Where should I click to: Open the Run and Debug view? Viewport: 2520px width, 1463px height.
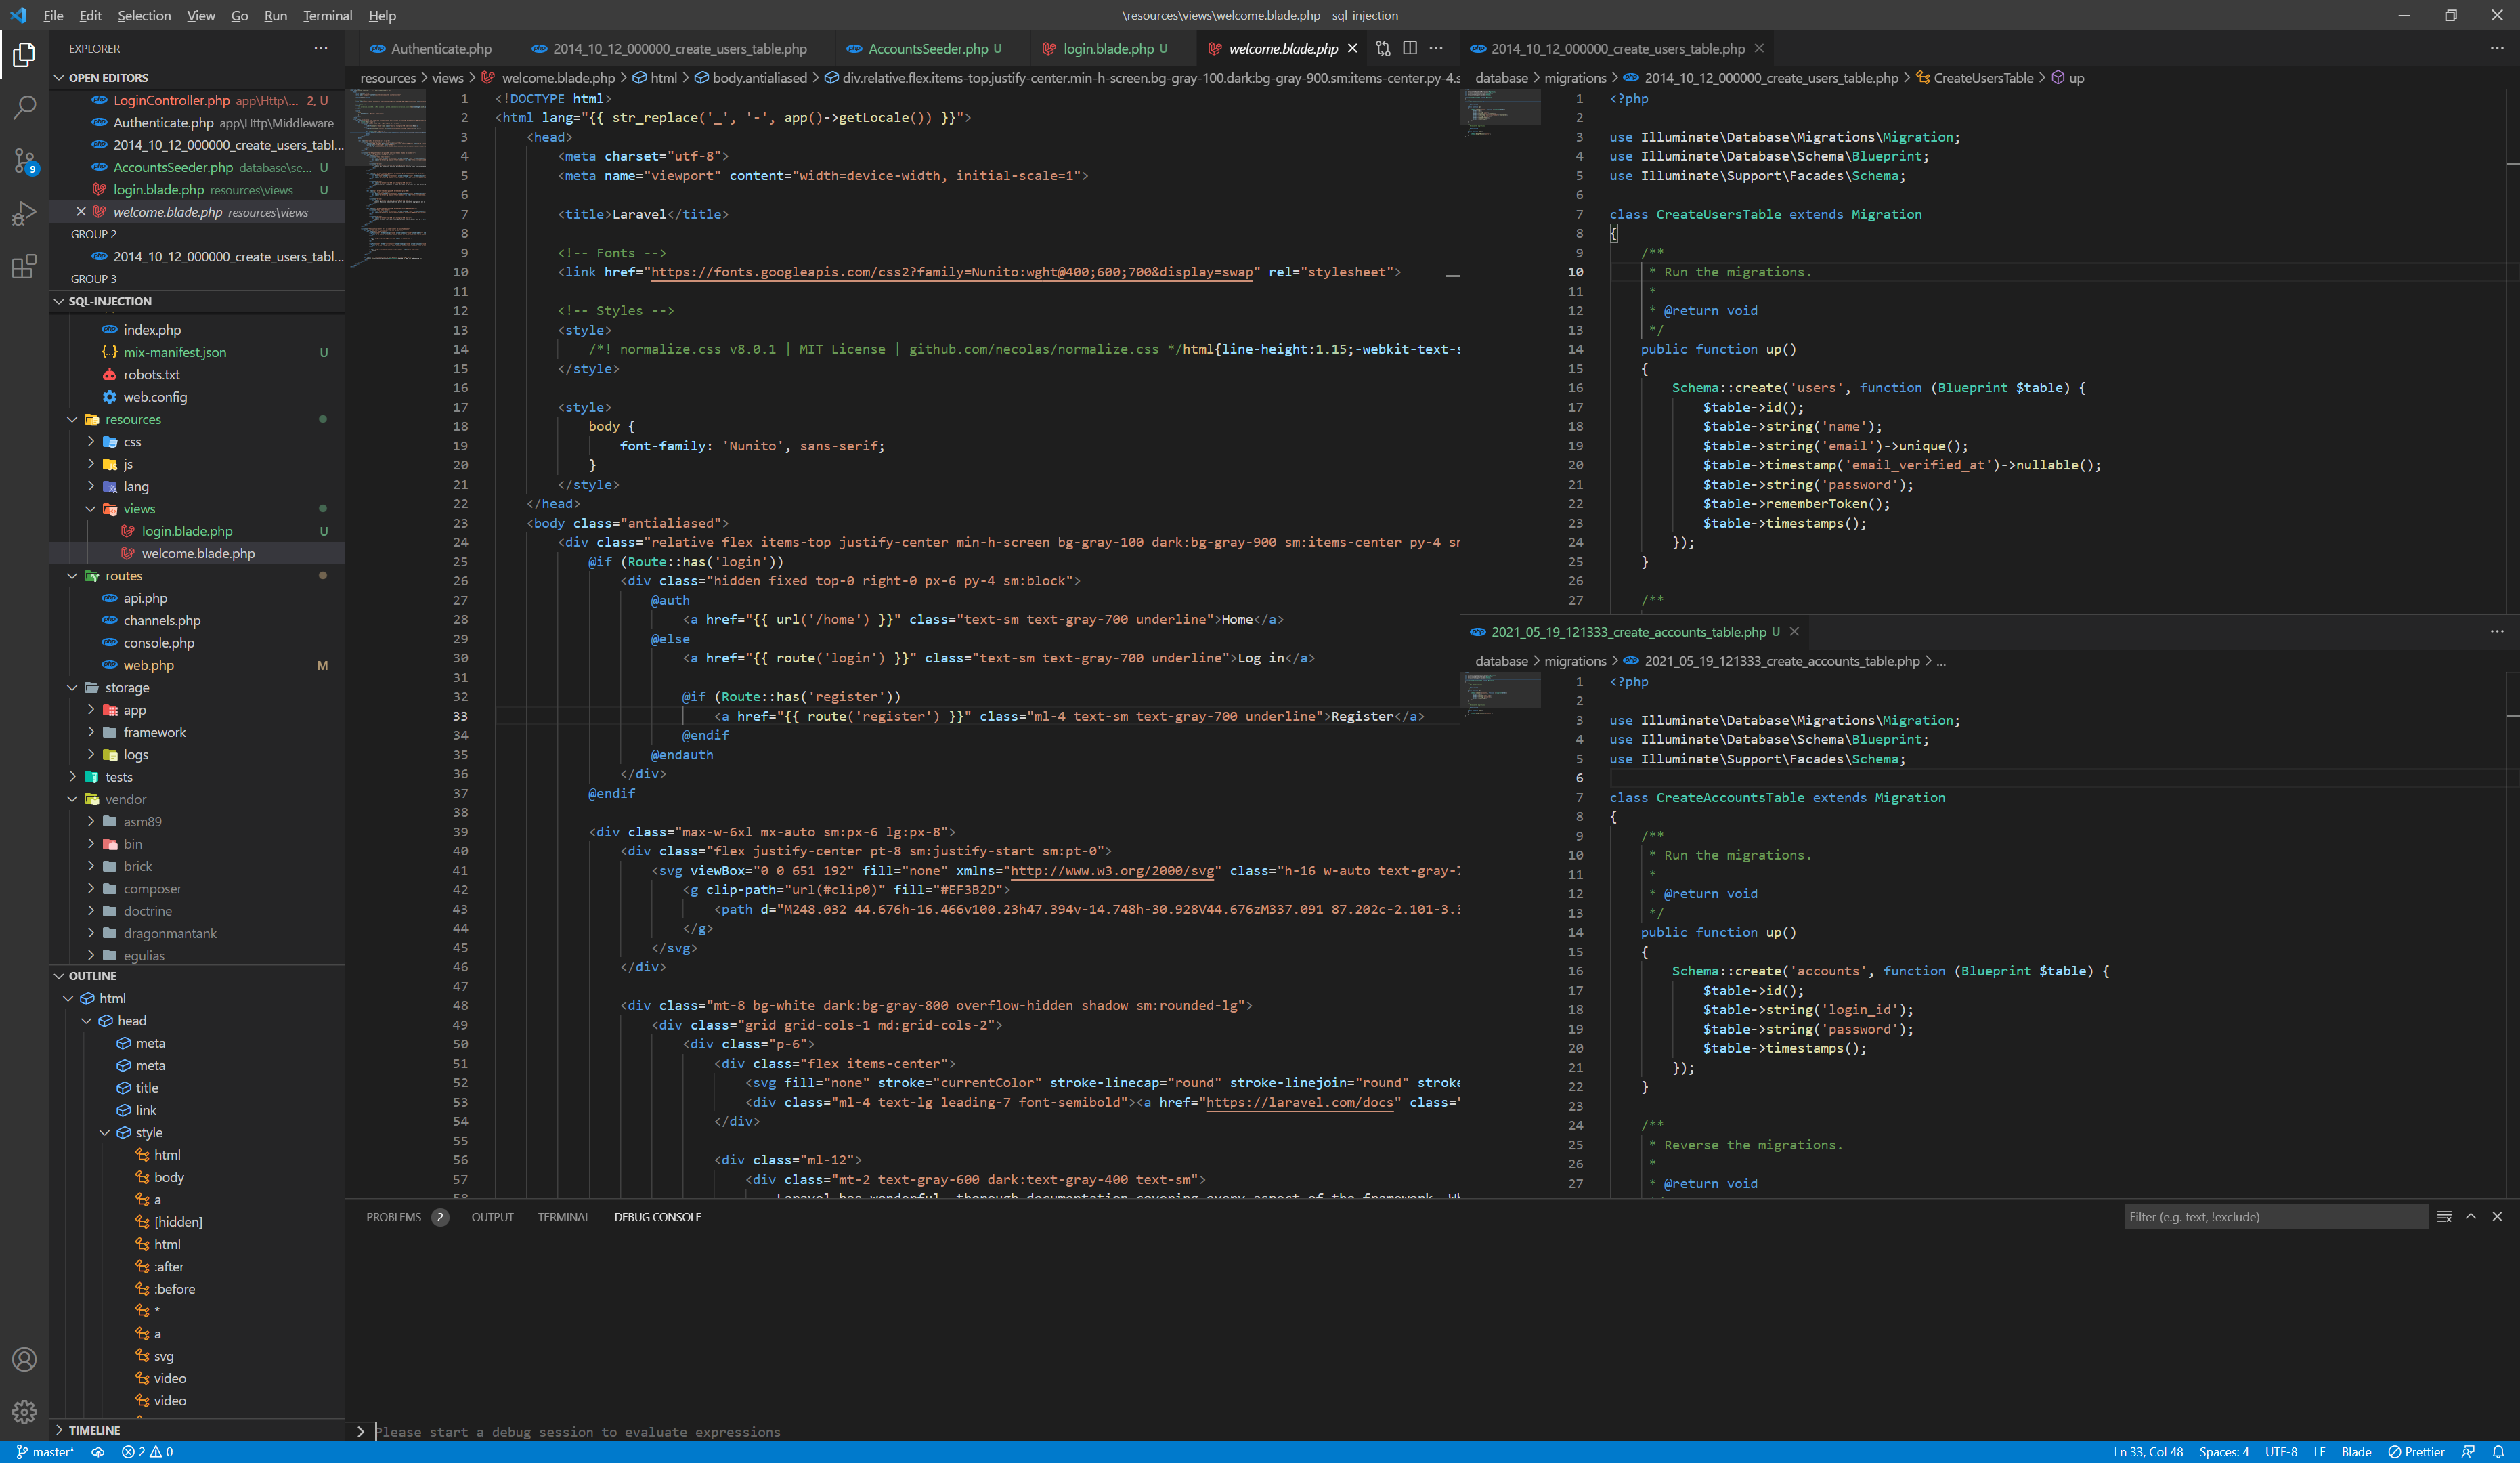point(24,213)
